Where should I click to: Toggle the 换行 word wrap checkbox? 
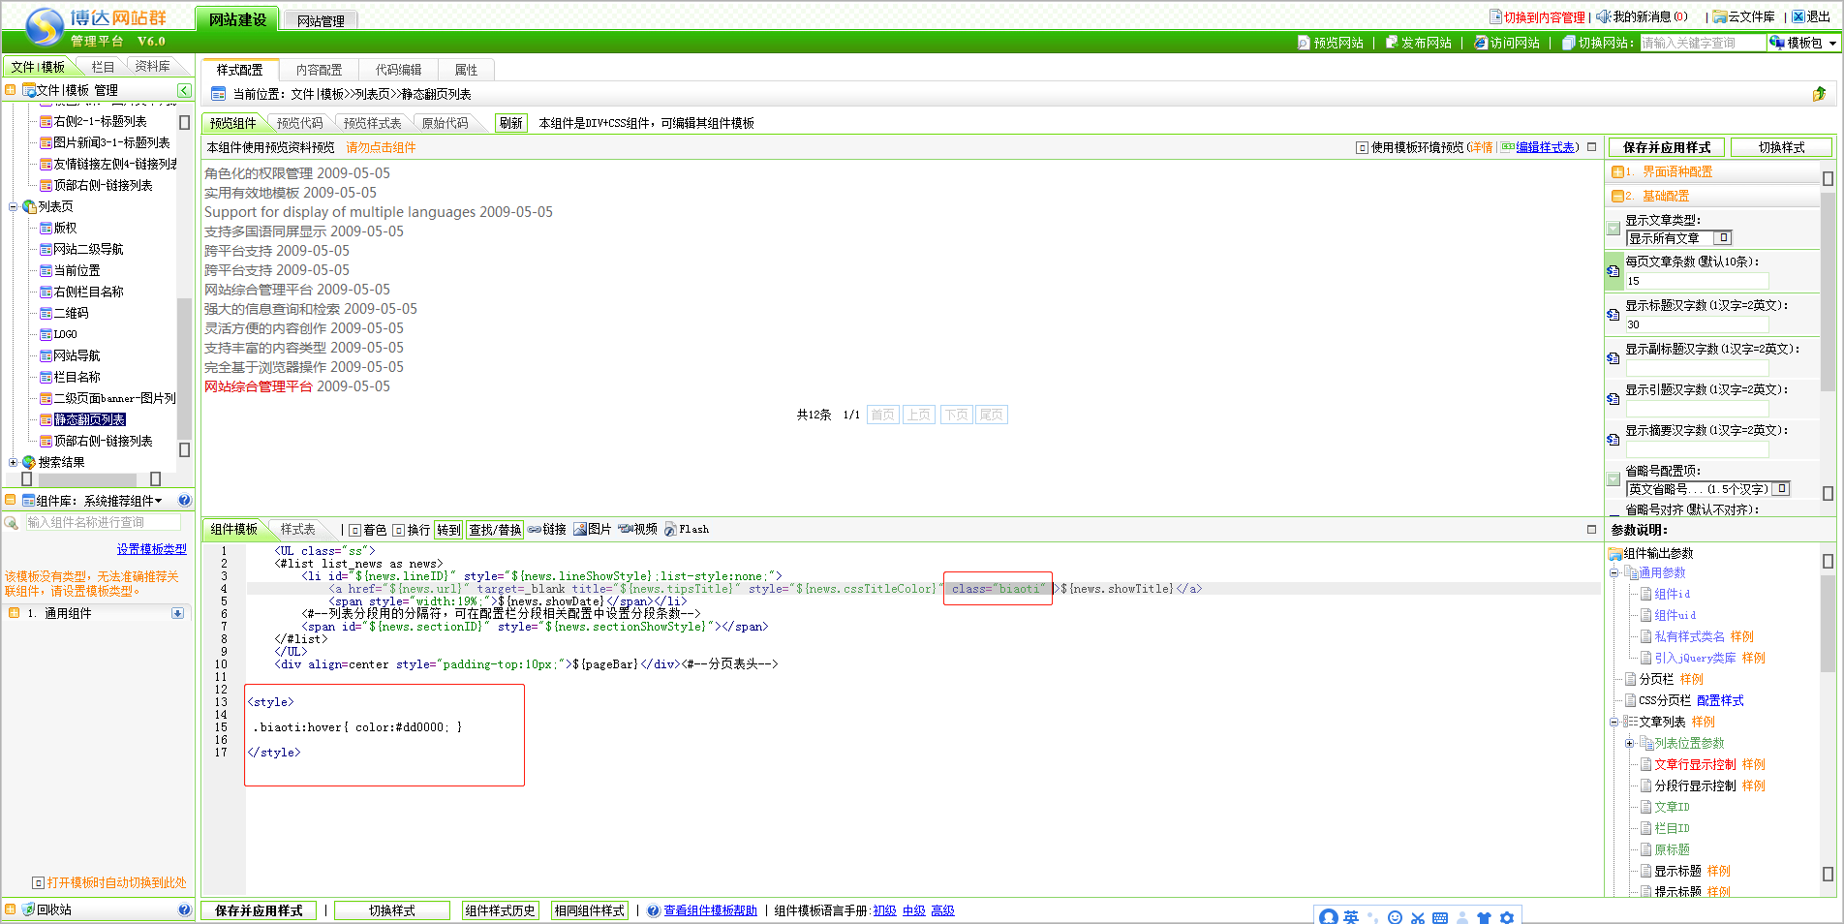point(399,530)
